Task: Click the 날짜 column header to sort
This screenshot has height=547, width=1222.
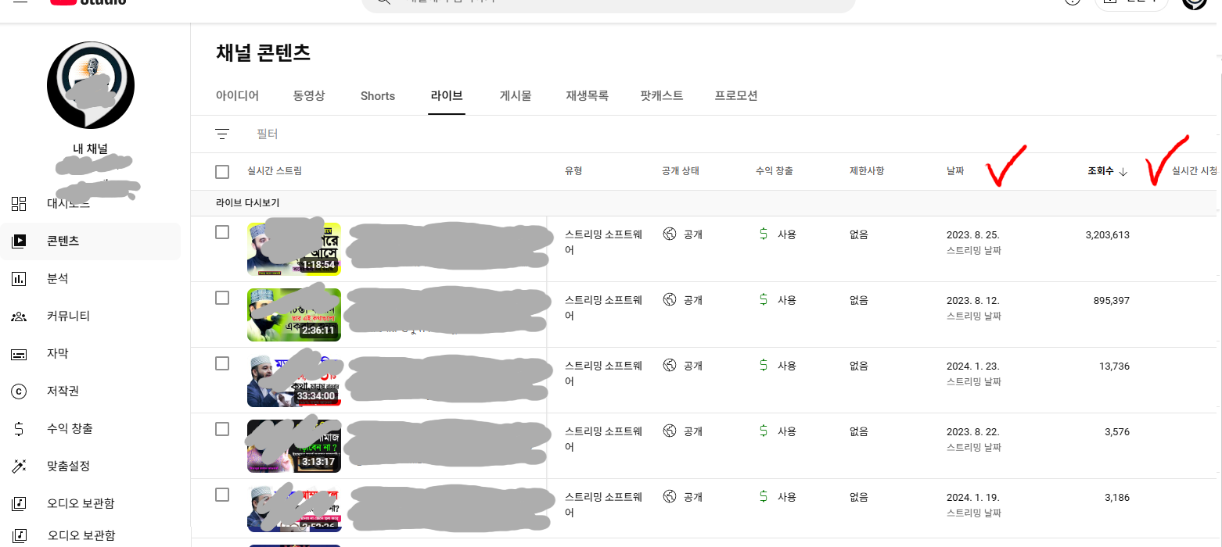Action: [x=955, y=171]
